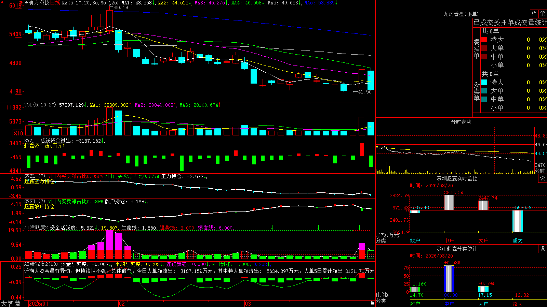This screenshot has height=307, width=547.
Task: Click the SVZL (7) indicator label
Action: tap(35, 176)
